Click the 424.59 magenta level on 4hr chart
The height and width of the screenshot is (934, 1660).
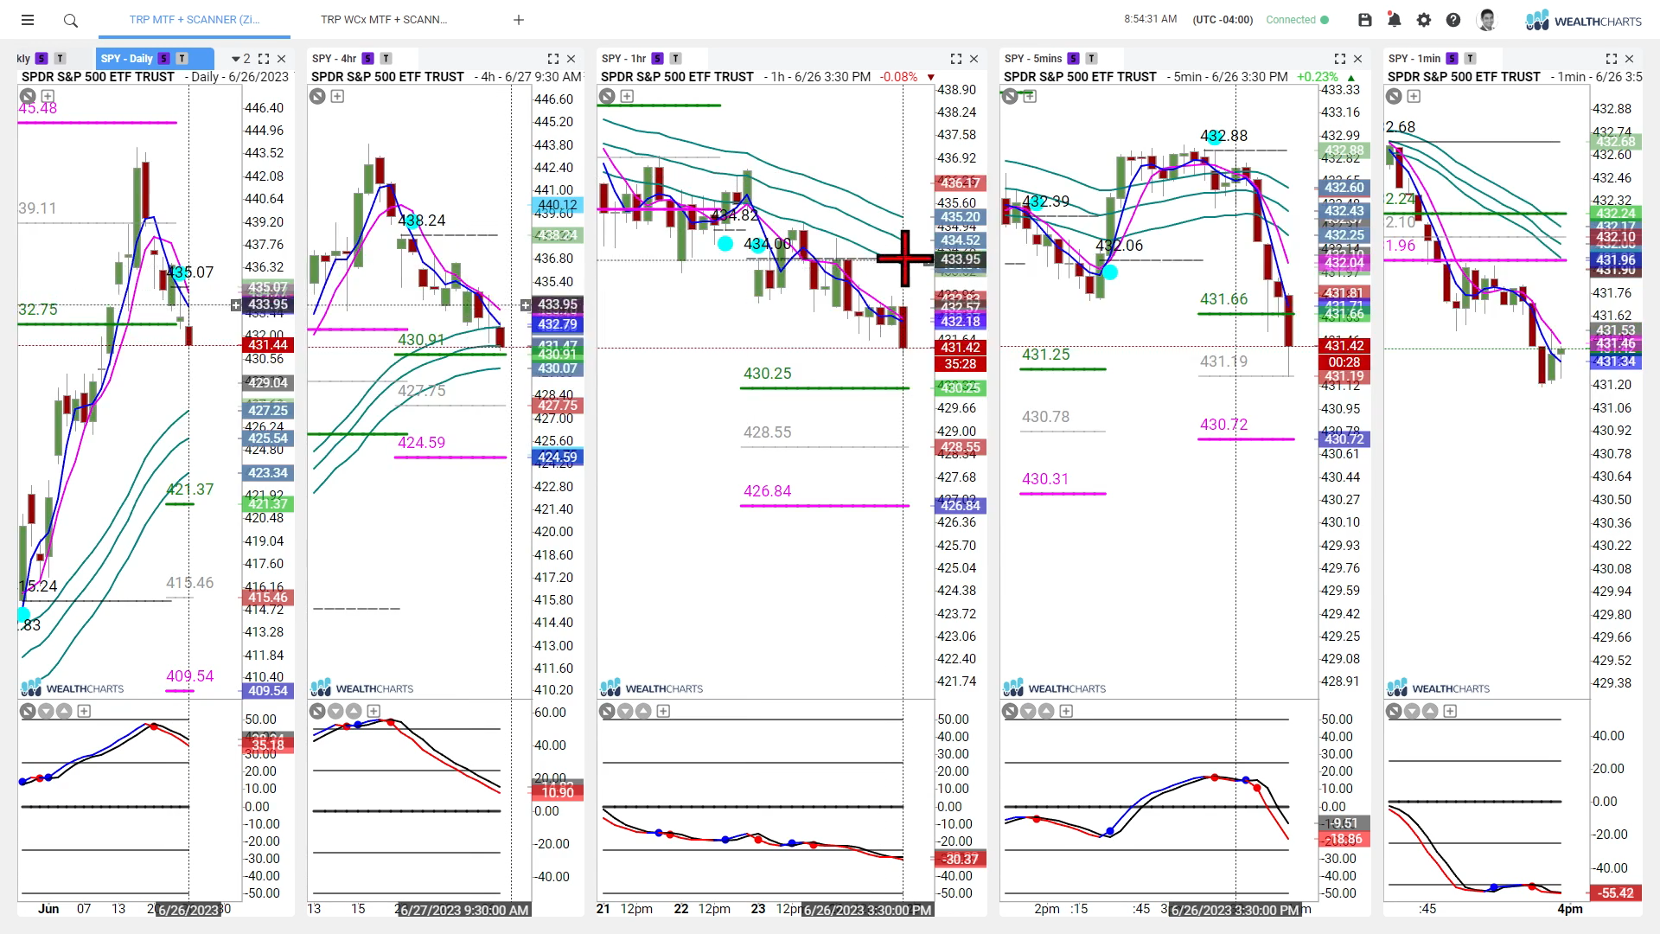pyautogui.click(x=421, y=443)
